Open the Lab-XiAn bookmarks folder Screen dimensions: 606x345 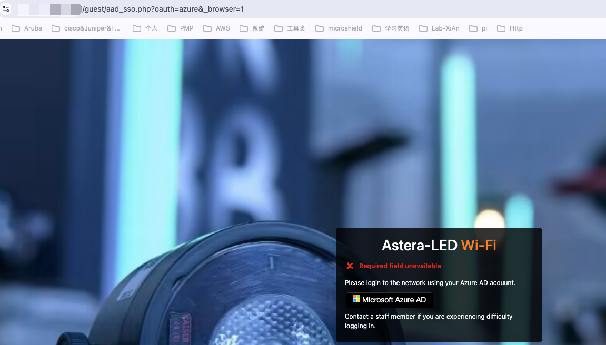tap(440, 28)
